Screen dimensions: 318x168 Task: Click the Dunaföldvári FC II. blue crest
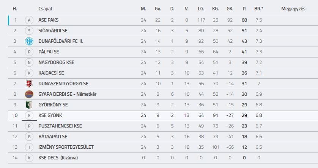point(29,41)
